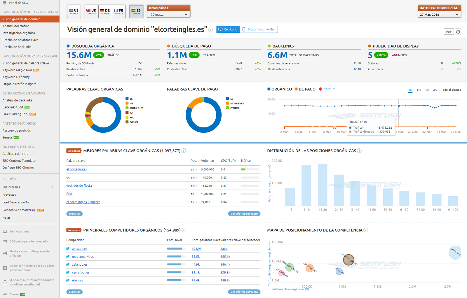The width and height of the screenshot is (467, 298).
Task: Switch view to Dispositivos móviles
Action: 259,29
